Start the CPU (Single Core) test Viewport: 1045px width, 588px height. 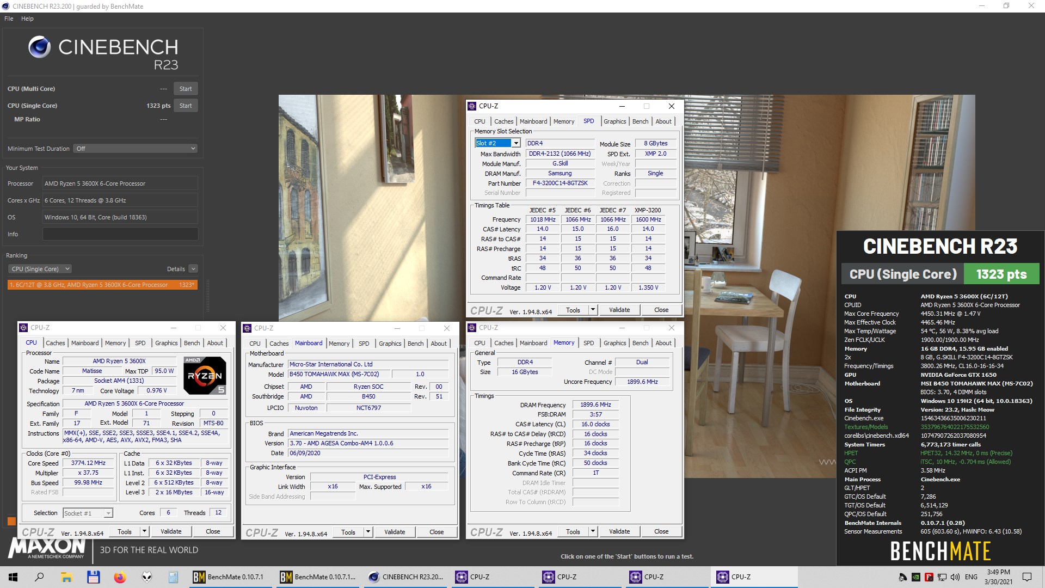click(x=186, y=106)
